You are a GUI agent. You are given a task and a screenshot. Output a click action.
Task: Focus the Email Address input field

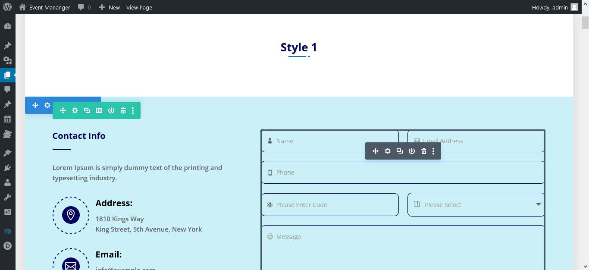476,141
